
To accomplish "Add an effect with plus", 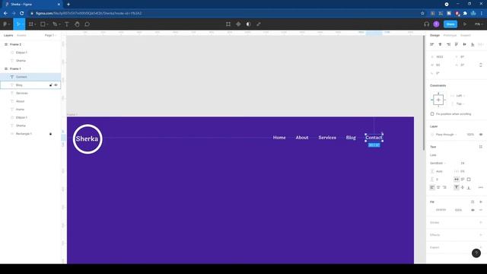I will click(481, 235).
